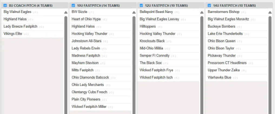Click the badge icon beside Big Walnut Eagles
This screenshot has width=275, height=114.
(x=35, y=12)
